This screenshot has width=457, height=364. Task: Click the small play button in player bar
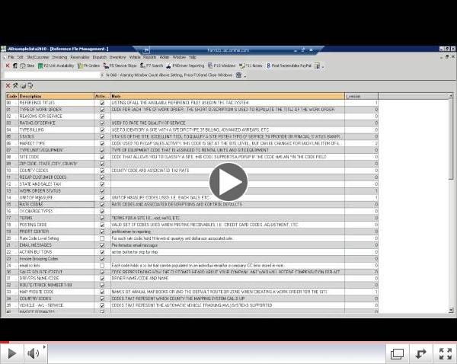(x=11, y=353)
